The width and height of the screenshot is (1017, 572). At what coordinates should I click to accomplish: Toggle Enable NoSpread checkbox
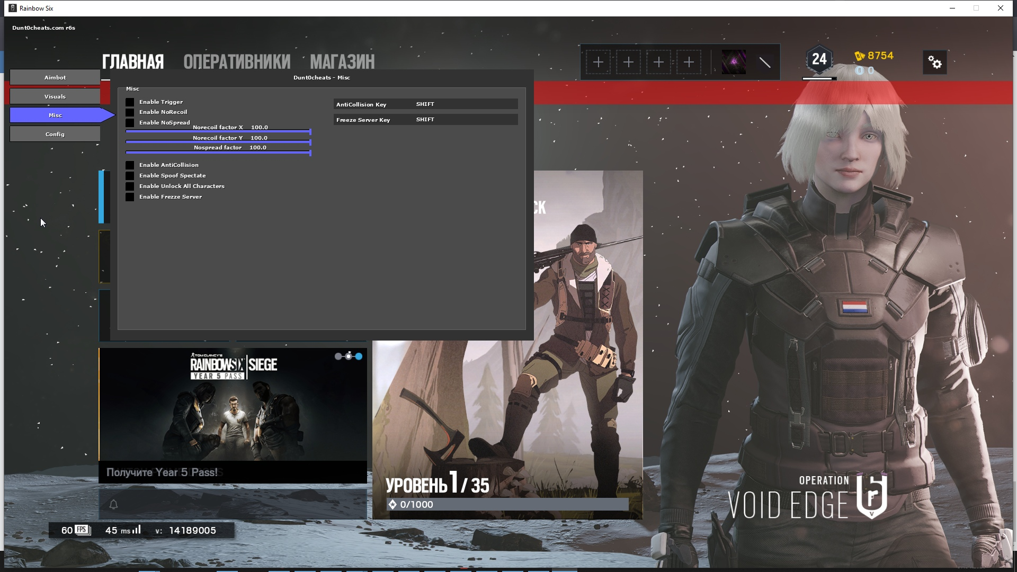coord(130,123)
